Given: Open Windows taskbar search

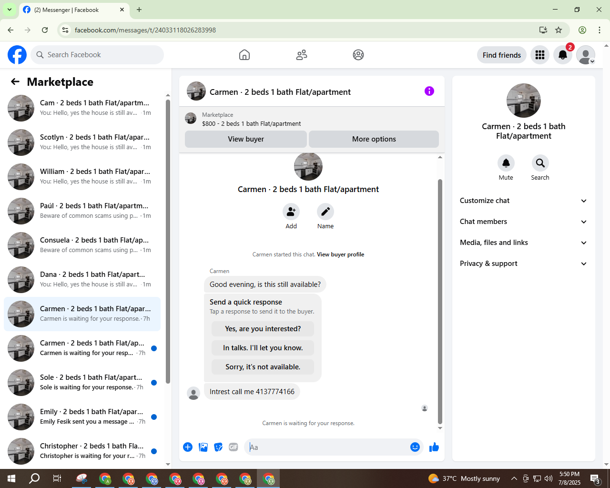Looking at the screenshot, I should pos(34,478).
